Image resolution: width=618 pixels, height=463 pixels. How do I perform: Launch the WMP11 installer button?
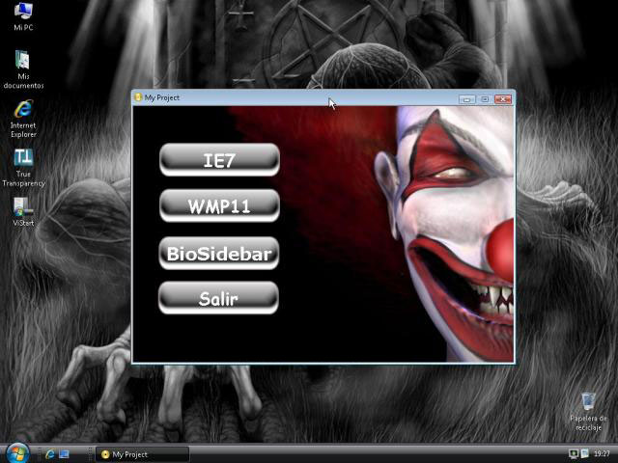pos(219,205)
